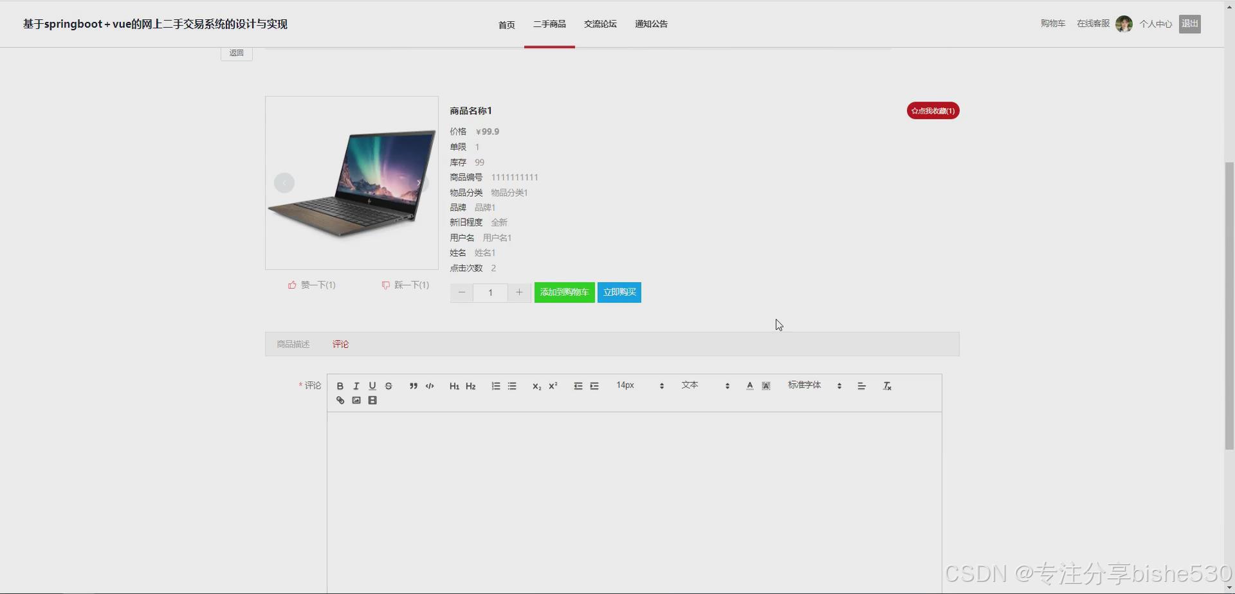
Task: Create an ordered numbered list
Action: pyautogui.click(x=495, y=386)
